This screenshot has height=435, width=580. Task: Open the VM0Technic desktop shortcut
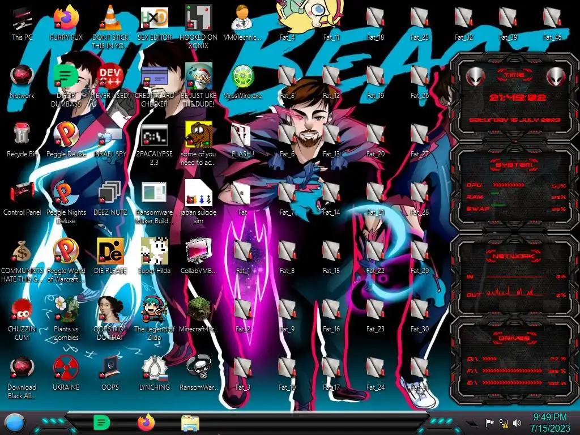pos(242,23)
